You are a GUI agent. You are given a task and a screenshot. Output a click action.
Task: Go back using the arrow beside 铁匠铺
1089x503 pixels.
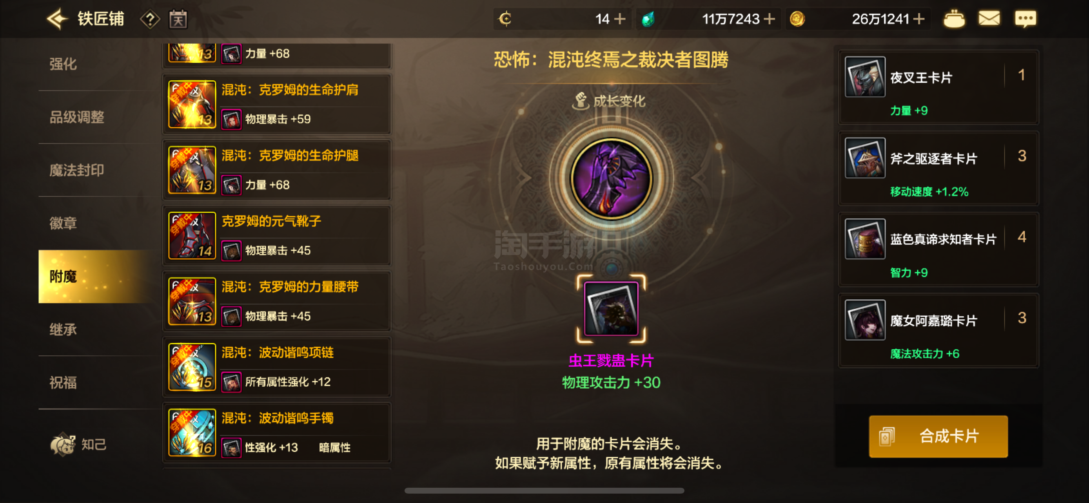[x=57, y=19]
